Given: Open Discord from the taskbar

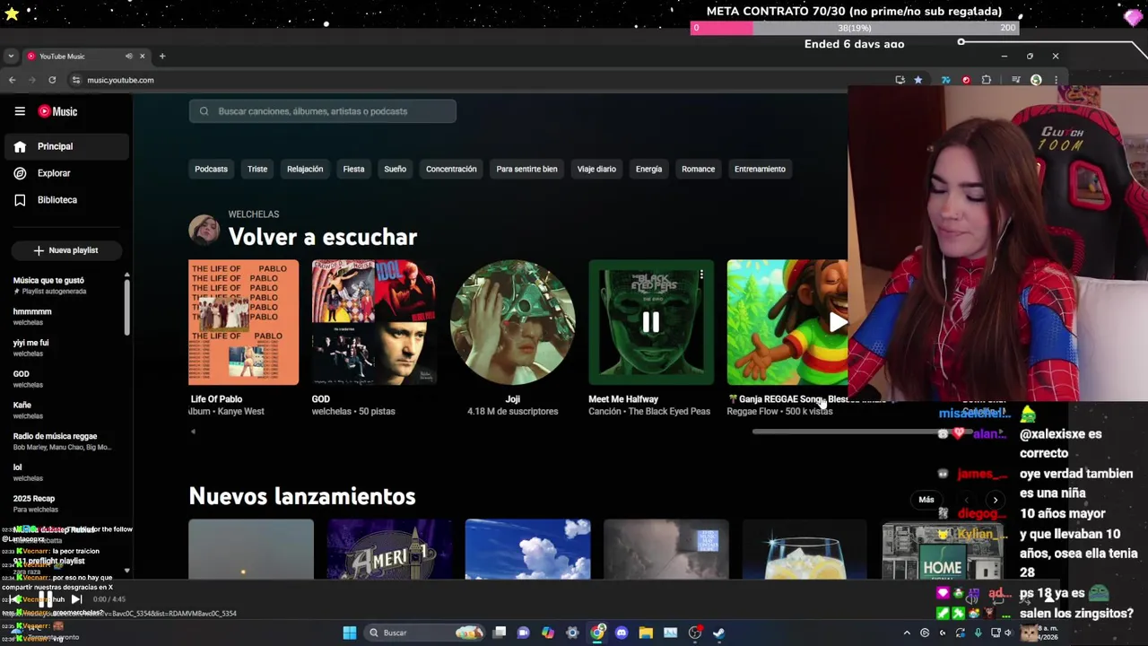Looking at the screenshot, I should coord(622,633).
